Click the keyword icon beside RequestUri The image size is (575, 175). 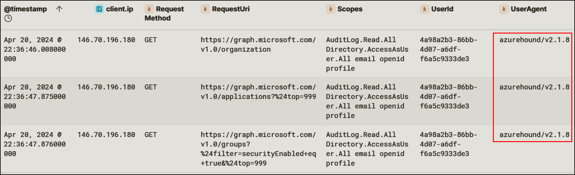coord(205,9)
